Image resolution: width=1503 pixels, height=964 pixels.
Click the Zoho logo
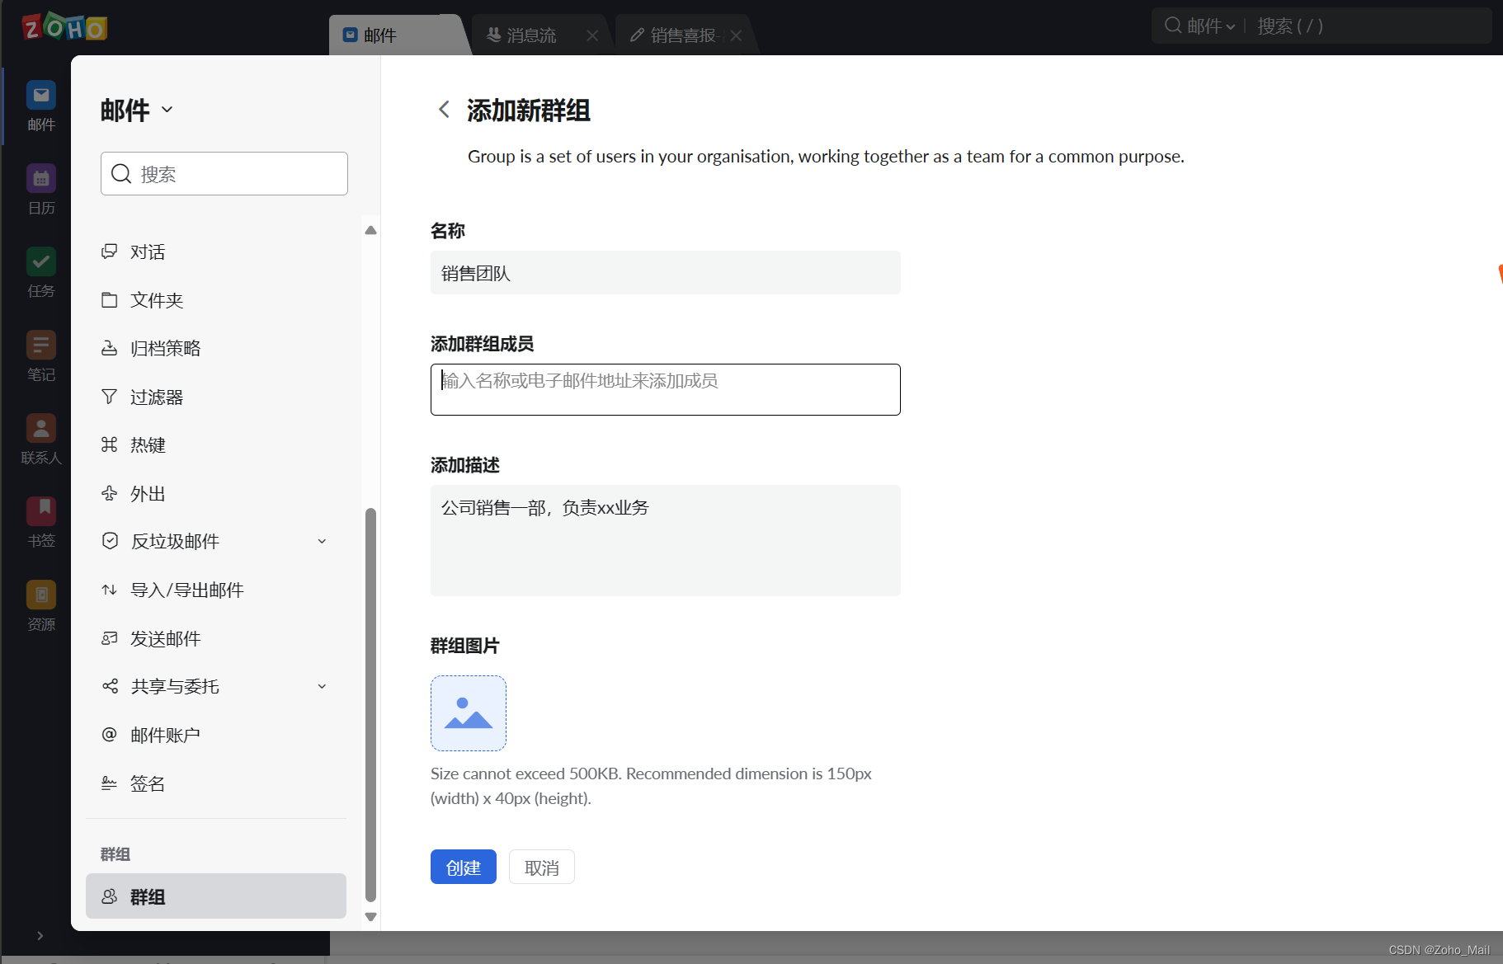click(64, 27)
